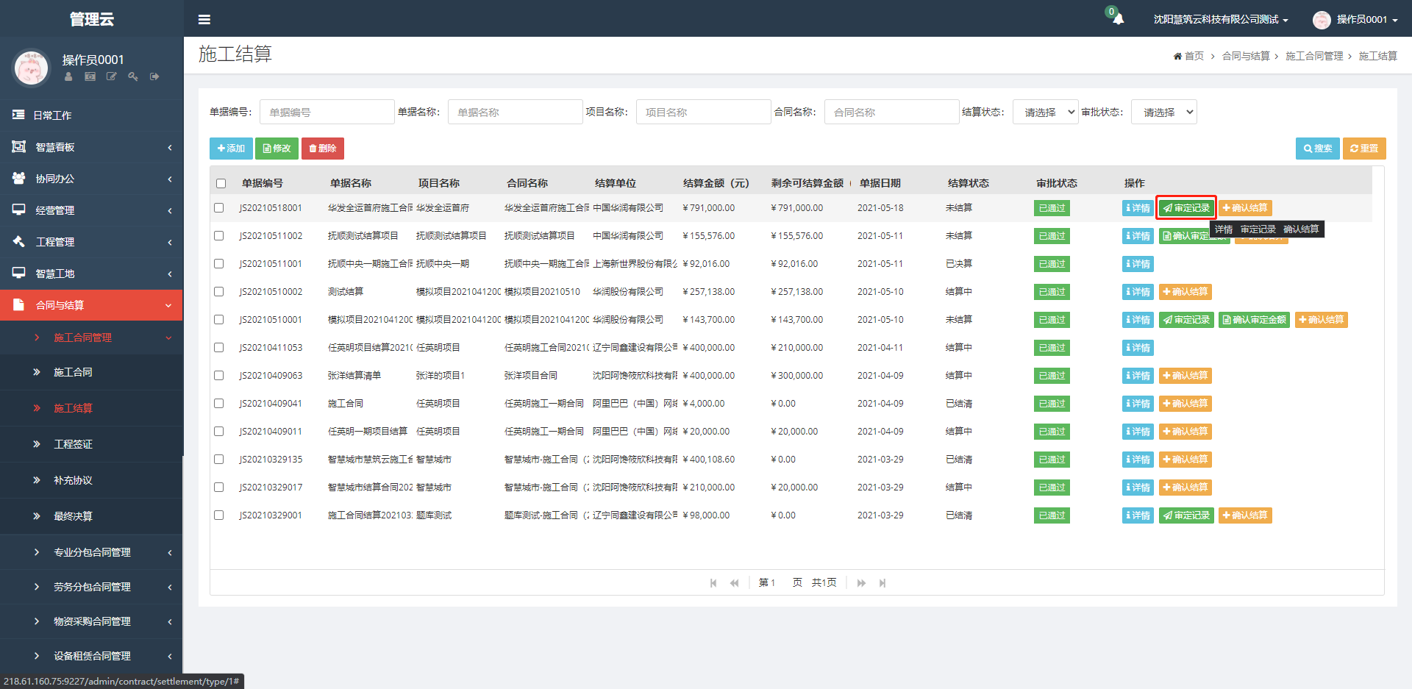Click the logout arrow icon in sidebar
The height and width of the screenshot is (689, 1412).
tap(154, 76)
